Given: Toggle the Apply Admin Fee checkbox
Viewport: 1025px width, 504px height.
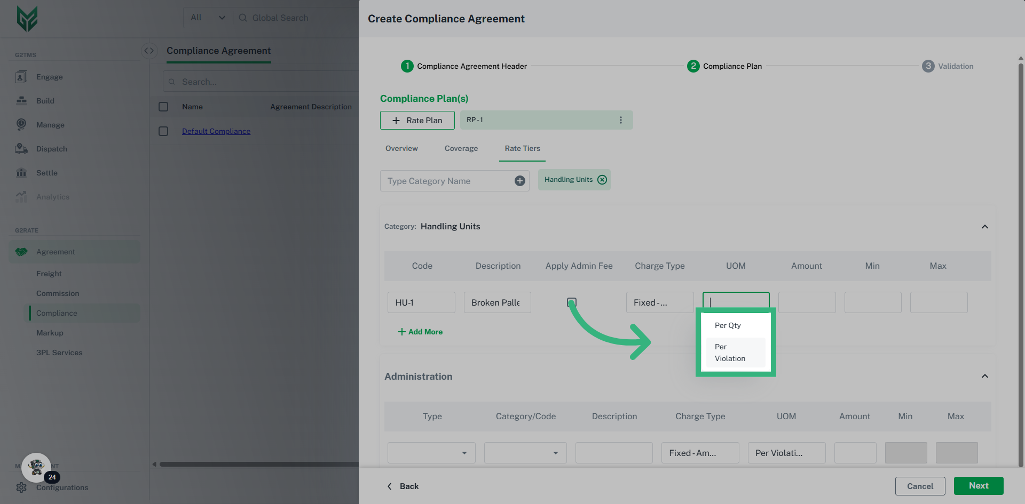Looking at the screenshot, I should [572, 302].
